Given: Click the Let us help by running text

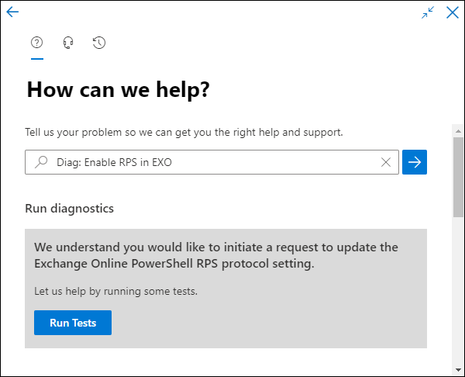Looking at the screenshot, I should click(116, 291).
